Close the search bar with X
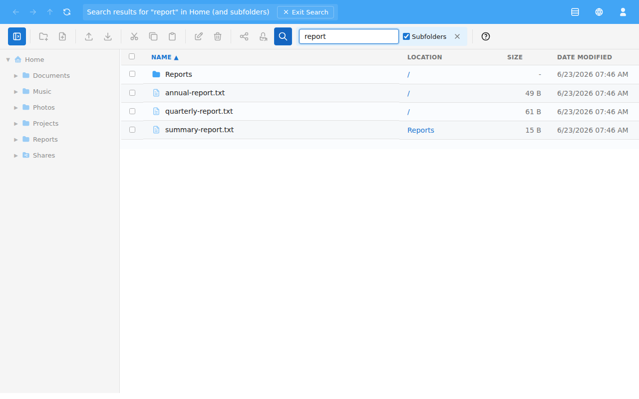Screen dimensions: 639x399 pos(457,36)
